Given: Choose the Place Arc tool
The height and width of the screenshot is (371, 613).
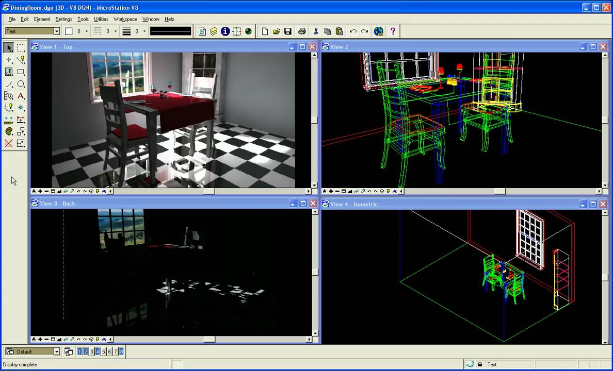Looking at the screenshot, I should pos(9,84).
